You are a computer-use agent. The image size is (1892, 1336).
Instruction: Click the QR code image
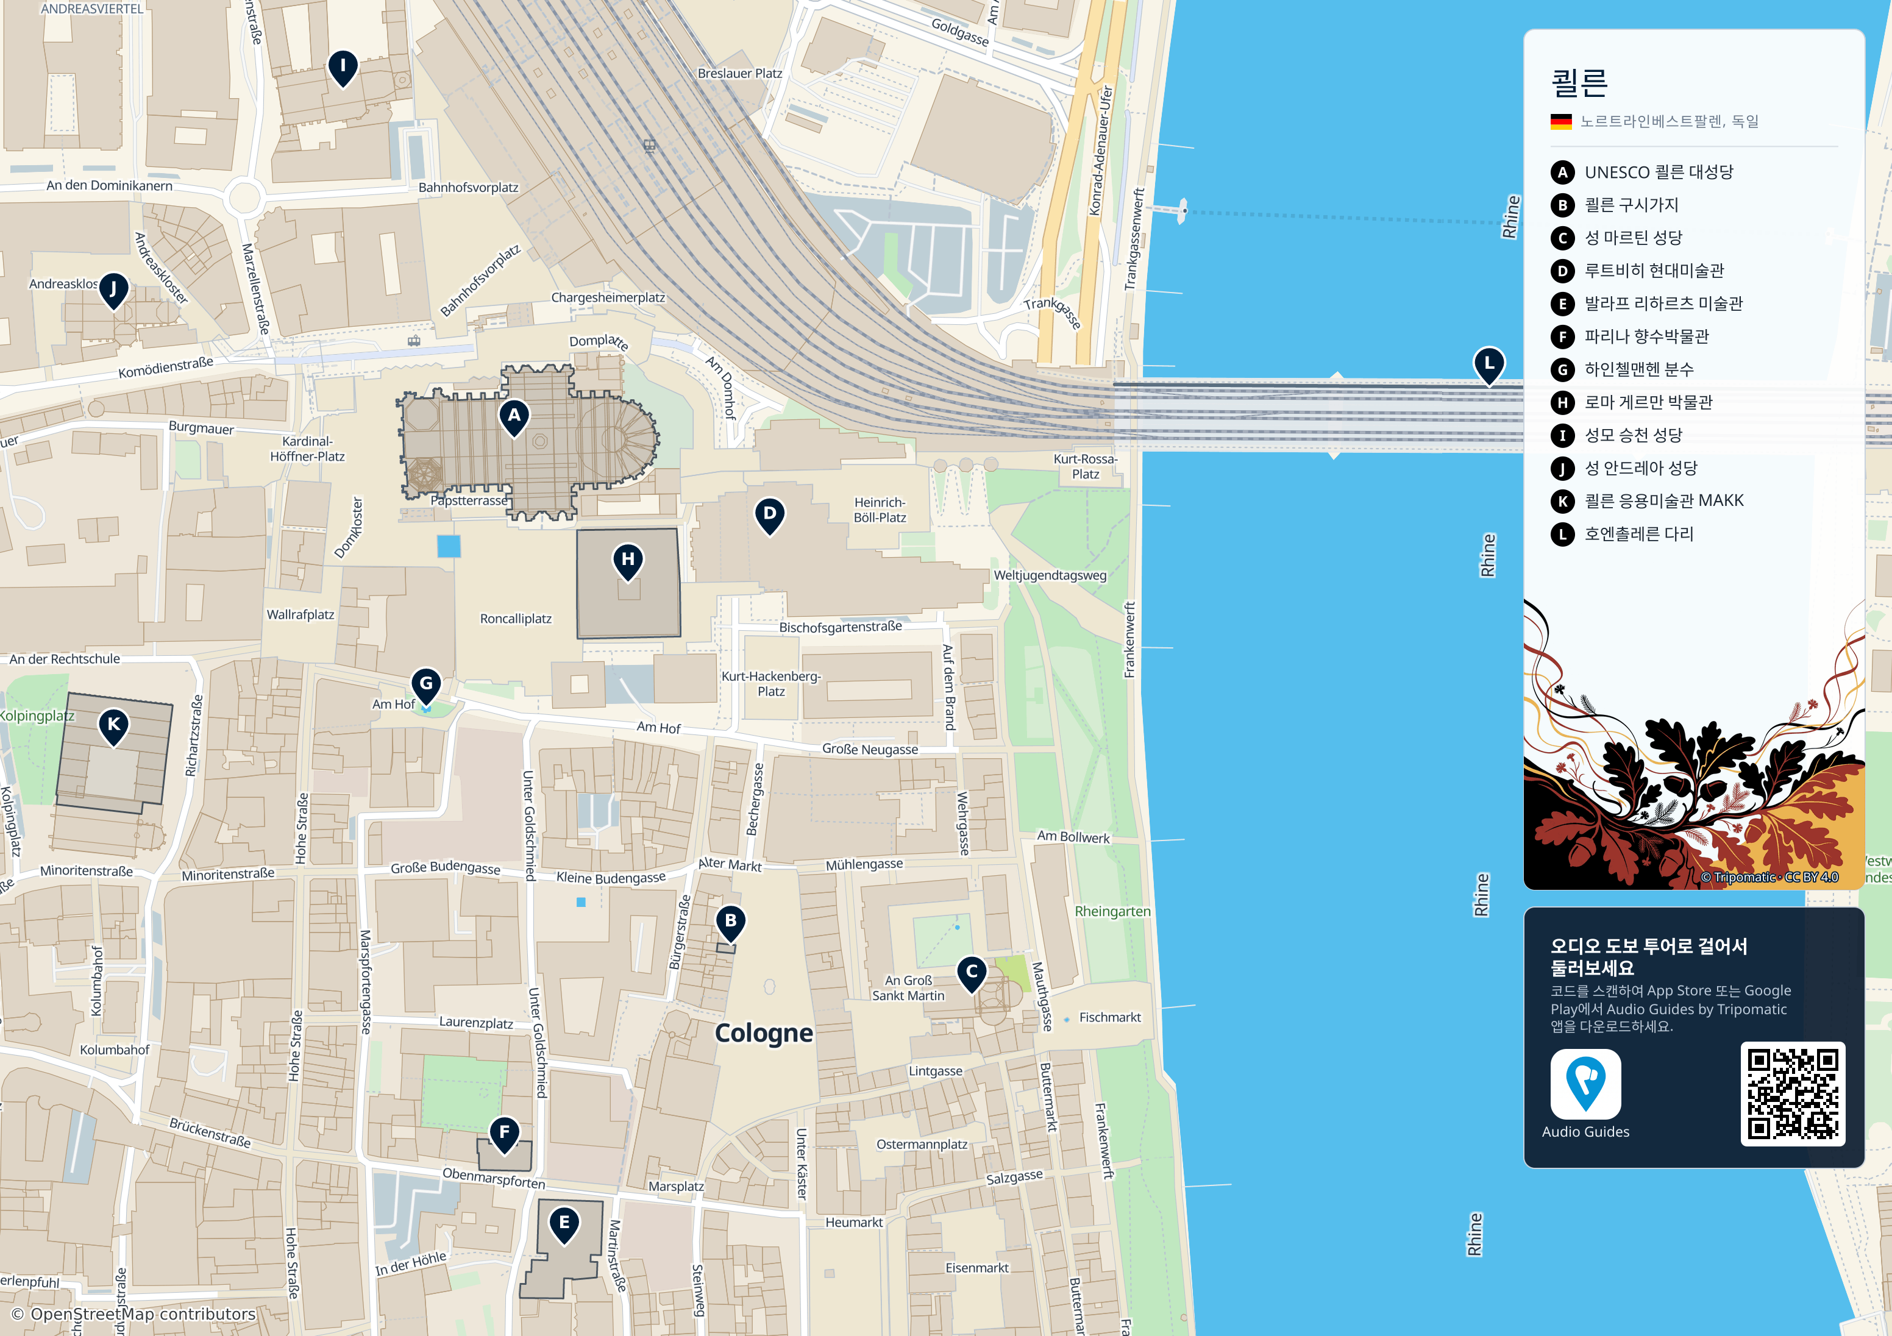point(1792,1093)
